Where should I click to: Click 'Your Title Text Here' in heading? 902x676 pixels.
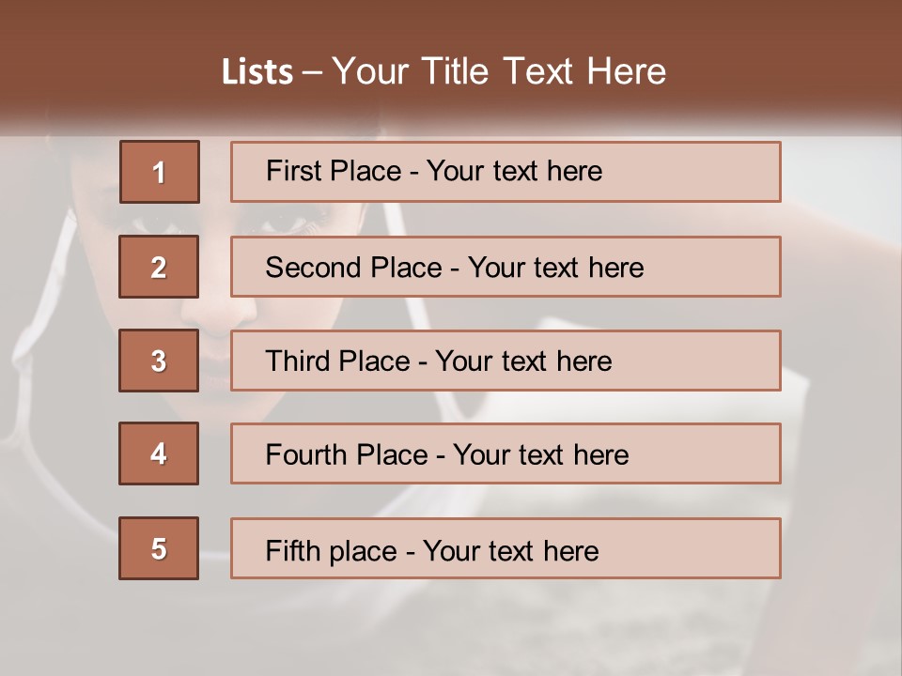tap(499, 71)
